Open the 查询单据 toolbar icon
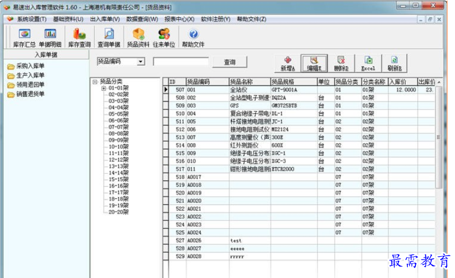Screen dimensions: 455x278 point(109,37)
